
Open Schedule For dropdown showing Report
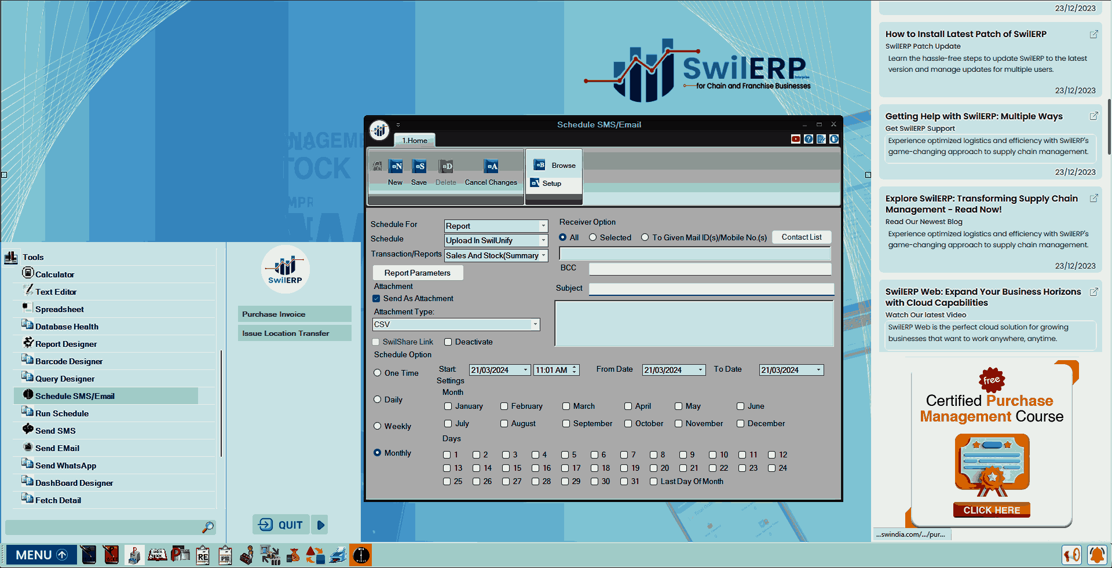543,226
